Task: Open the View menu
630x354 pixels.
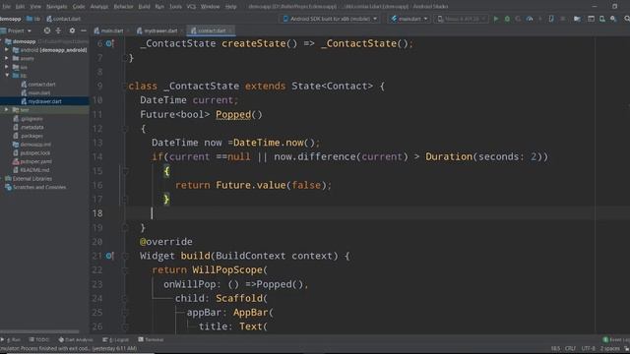Action: (35, 7)
